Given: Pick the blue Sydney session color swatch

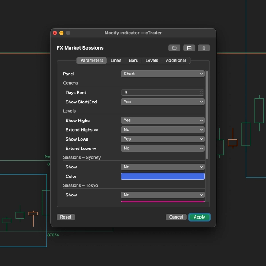Looking at the screenshot, I should [163, 176].
